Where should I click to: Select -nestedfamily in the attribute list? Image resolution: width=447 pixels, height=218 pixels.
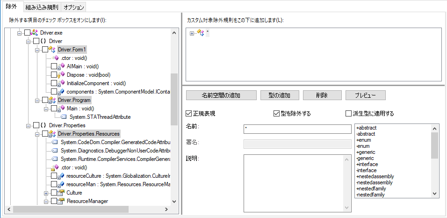click(x=370, y=195)
